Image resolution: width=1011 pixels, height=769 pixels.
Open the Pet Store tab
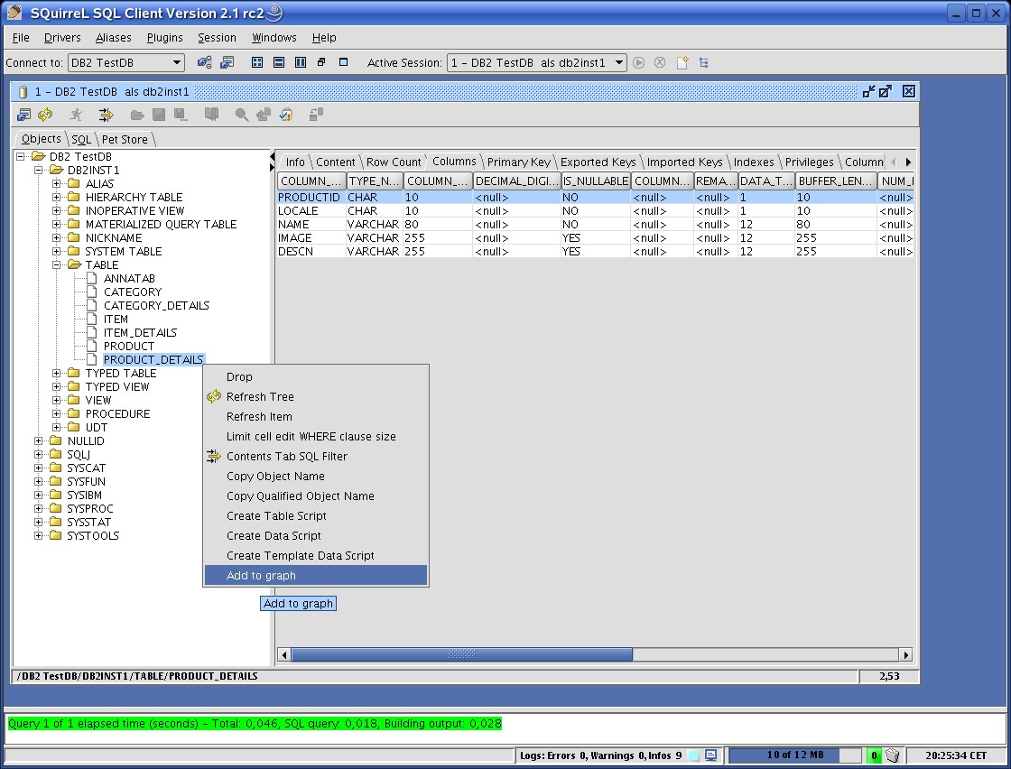pos(125,140)
